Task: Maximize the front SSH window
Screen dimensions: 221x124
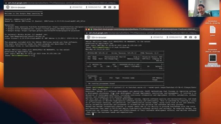Action: pos(92,29)
